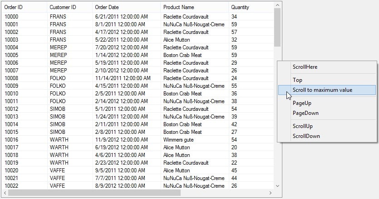Select ScrollHere in the context menu
This screenshot has height=199, width=379.
coord(327,67)
